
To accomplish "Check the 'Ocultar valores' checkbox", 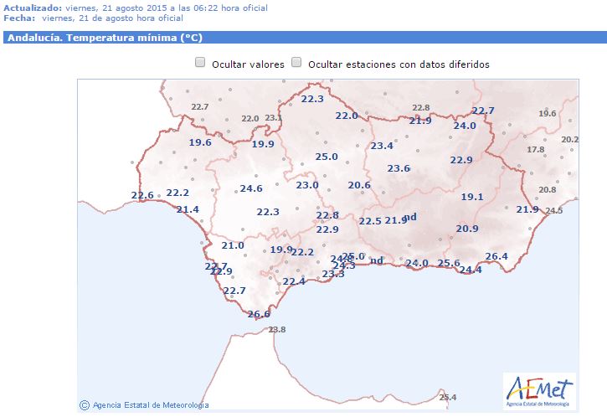I will [x=200, y=63].
